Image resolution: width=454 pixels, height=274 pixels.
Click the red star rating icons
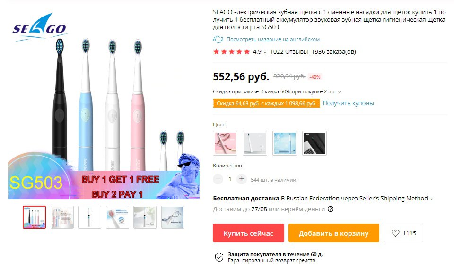coord(231,52)
